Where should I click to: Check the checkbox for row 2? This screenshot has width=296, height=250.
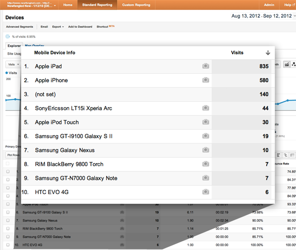pyautogui.click(x=8, y=180)
